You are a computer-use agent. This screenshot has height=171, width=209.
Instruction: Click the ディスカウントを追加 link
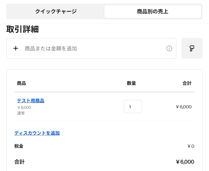point(37,133)
